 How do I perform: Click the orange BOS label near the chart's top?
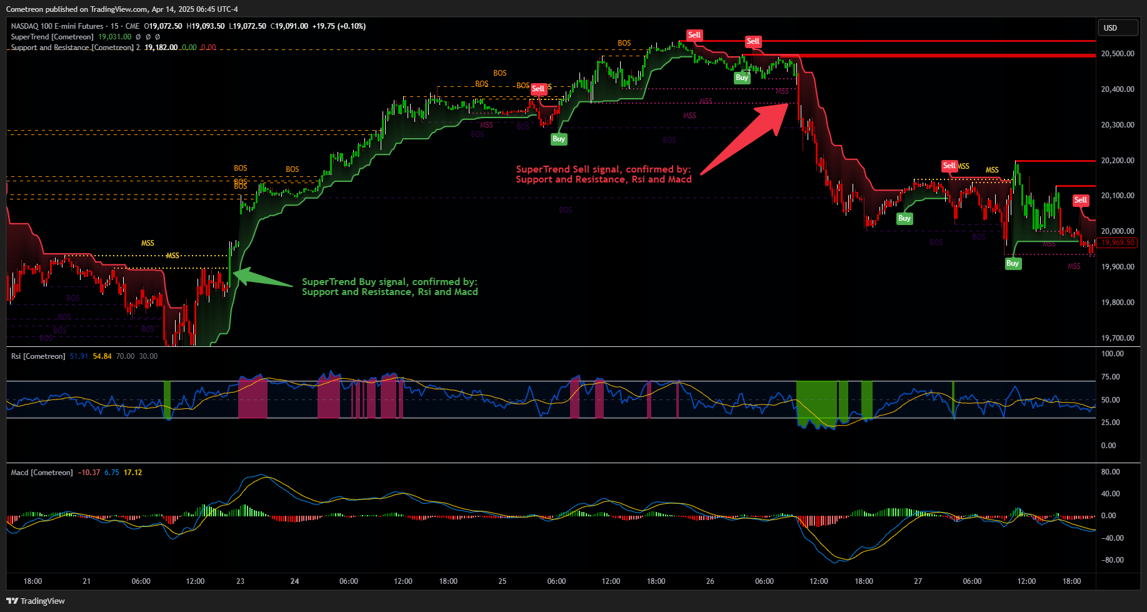tap(624, 43)
